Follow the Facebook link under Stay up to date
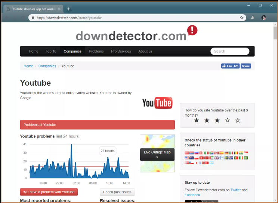278x203 pixels. click(x=192, y=195)
